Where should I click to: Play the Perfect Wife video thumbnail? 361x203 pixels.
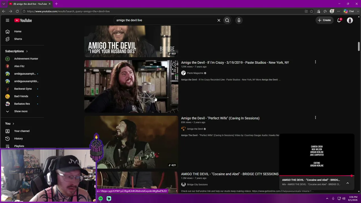pos(131,142)
